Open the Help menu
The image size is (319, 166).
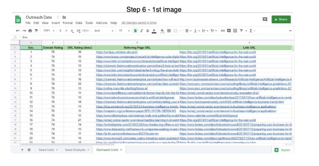click(114, 23)
